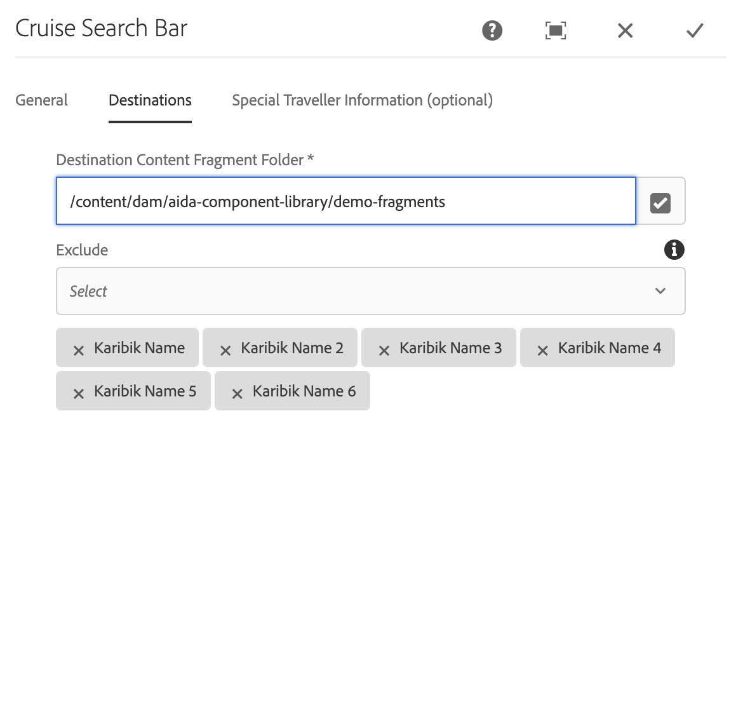Confirm the dialog with the checkmark
Viewport: 743px width, 702px height.
tap(694, 30)
